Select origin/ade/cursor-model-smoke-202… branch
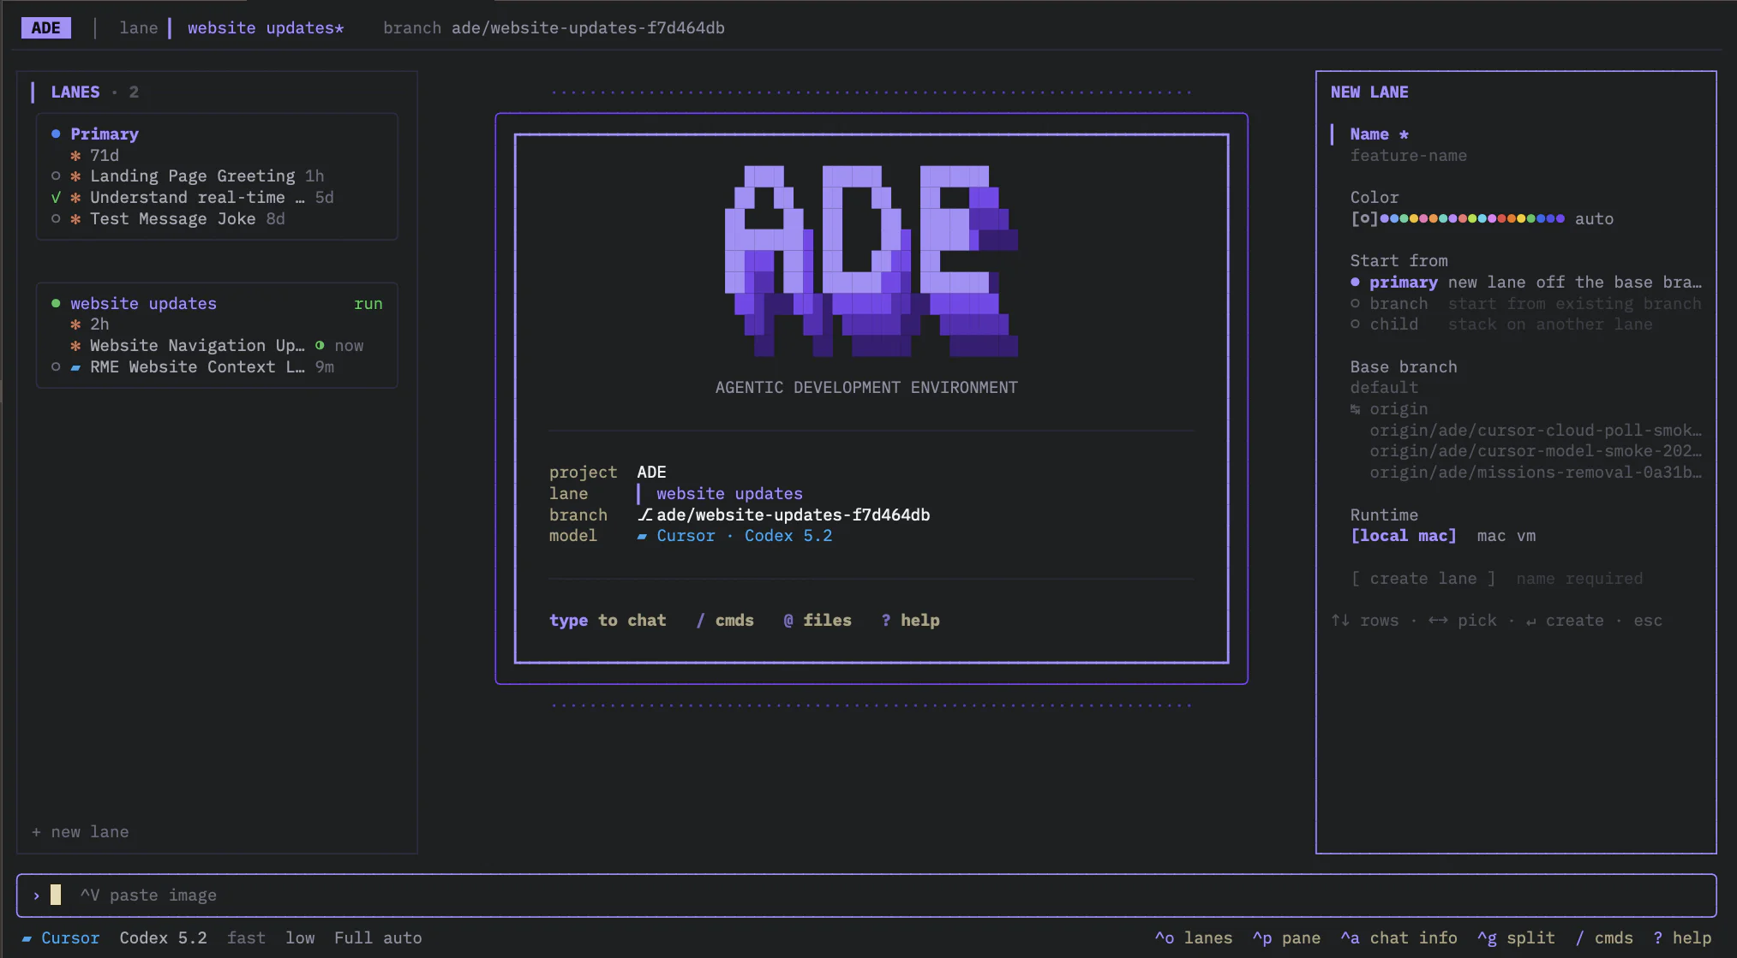1737x958 pixels. (x=1536, y=451)
